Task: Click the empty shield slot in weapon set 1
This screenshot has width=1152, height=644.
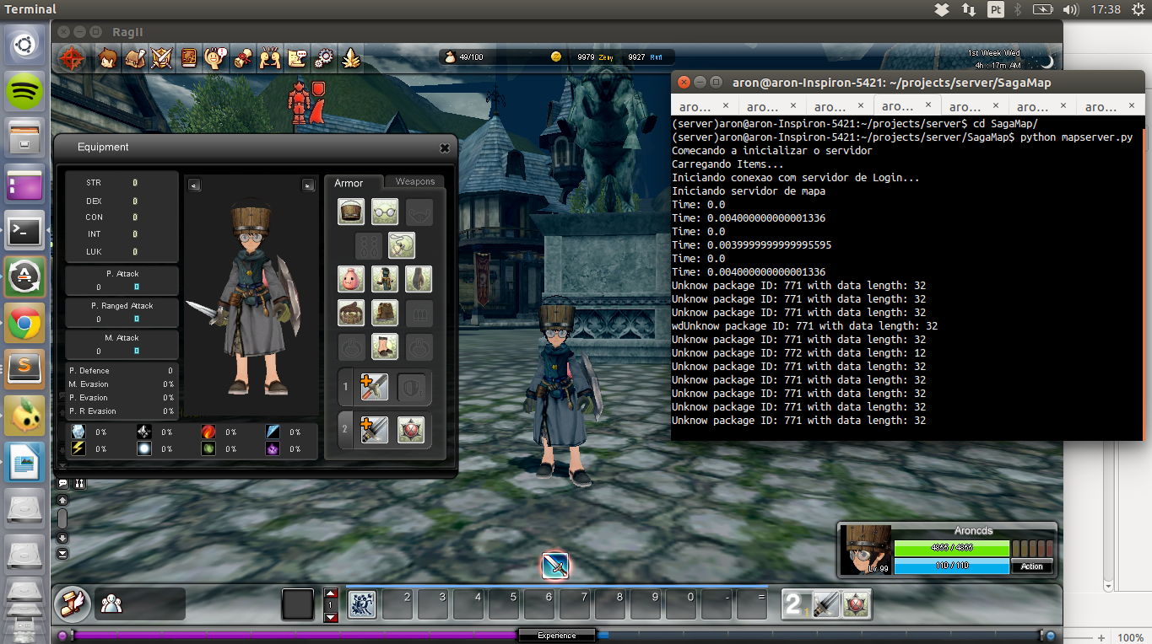Action: [411, 388]
